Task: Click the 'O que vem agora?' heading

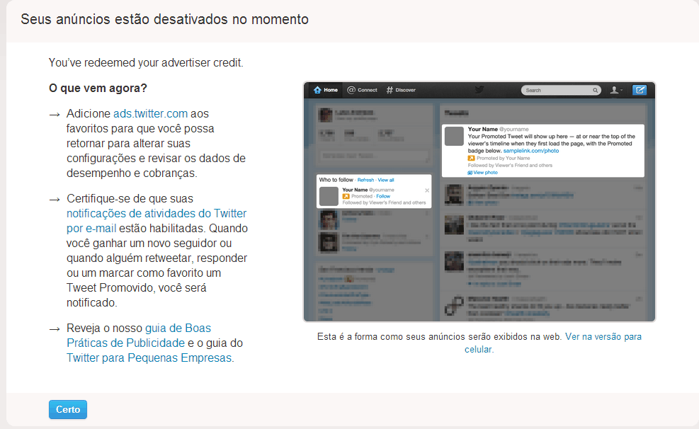Action: (x=98, y=88)
